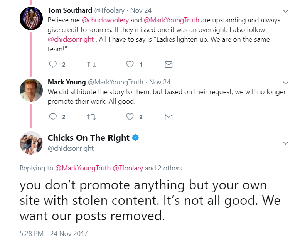Screen dimensions: 305x241
Task: Open @chicksonright mention in Tom's tweet
Action: (x=71, y=39)
